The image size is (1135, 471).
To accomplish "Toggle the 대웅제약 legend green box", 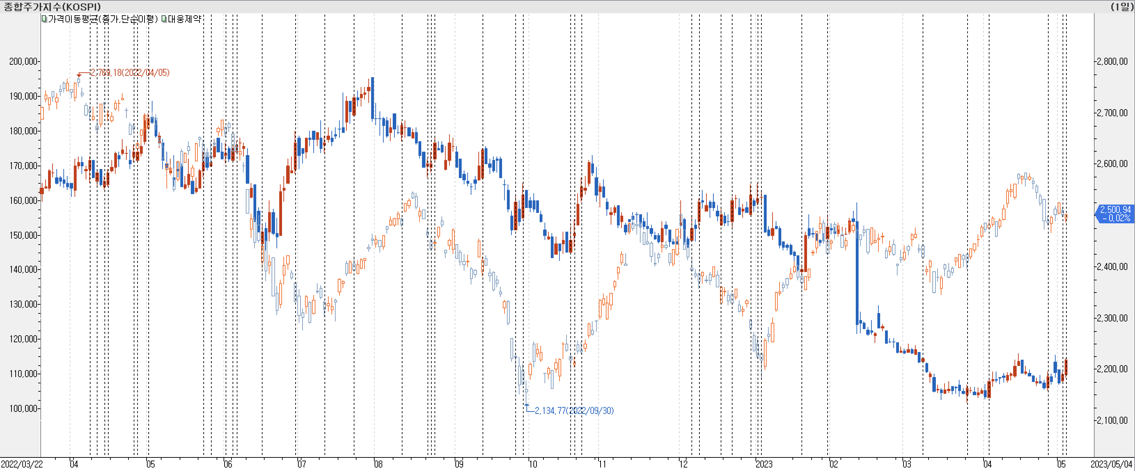I will 164,19.
